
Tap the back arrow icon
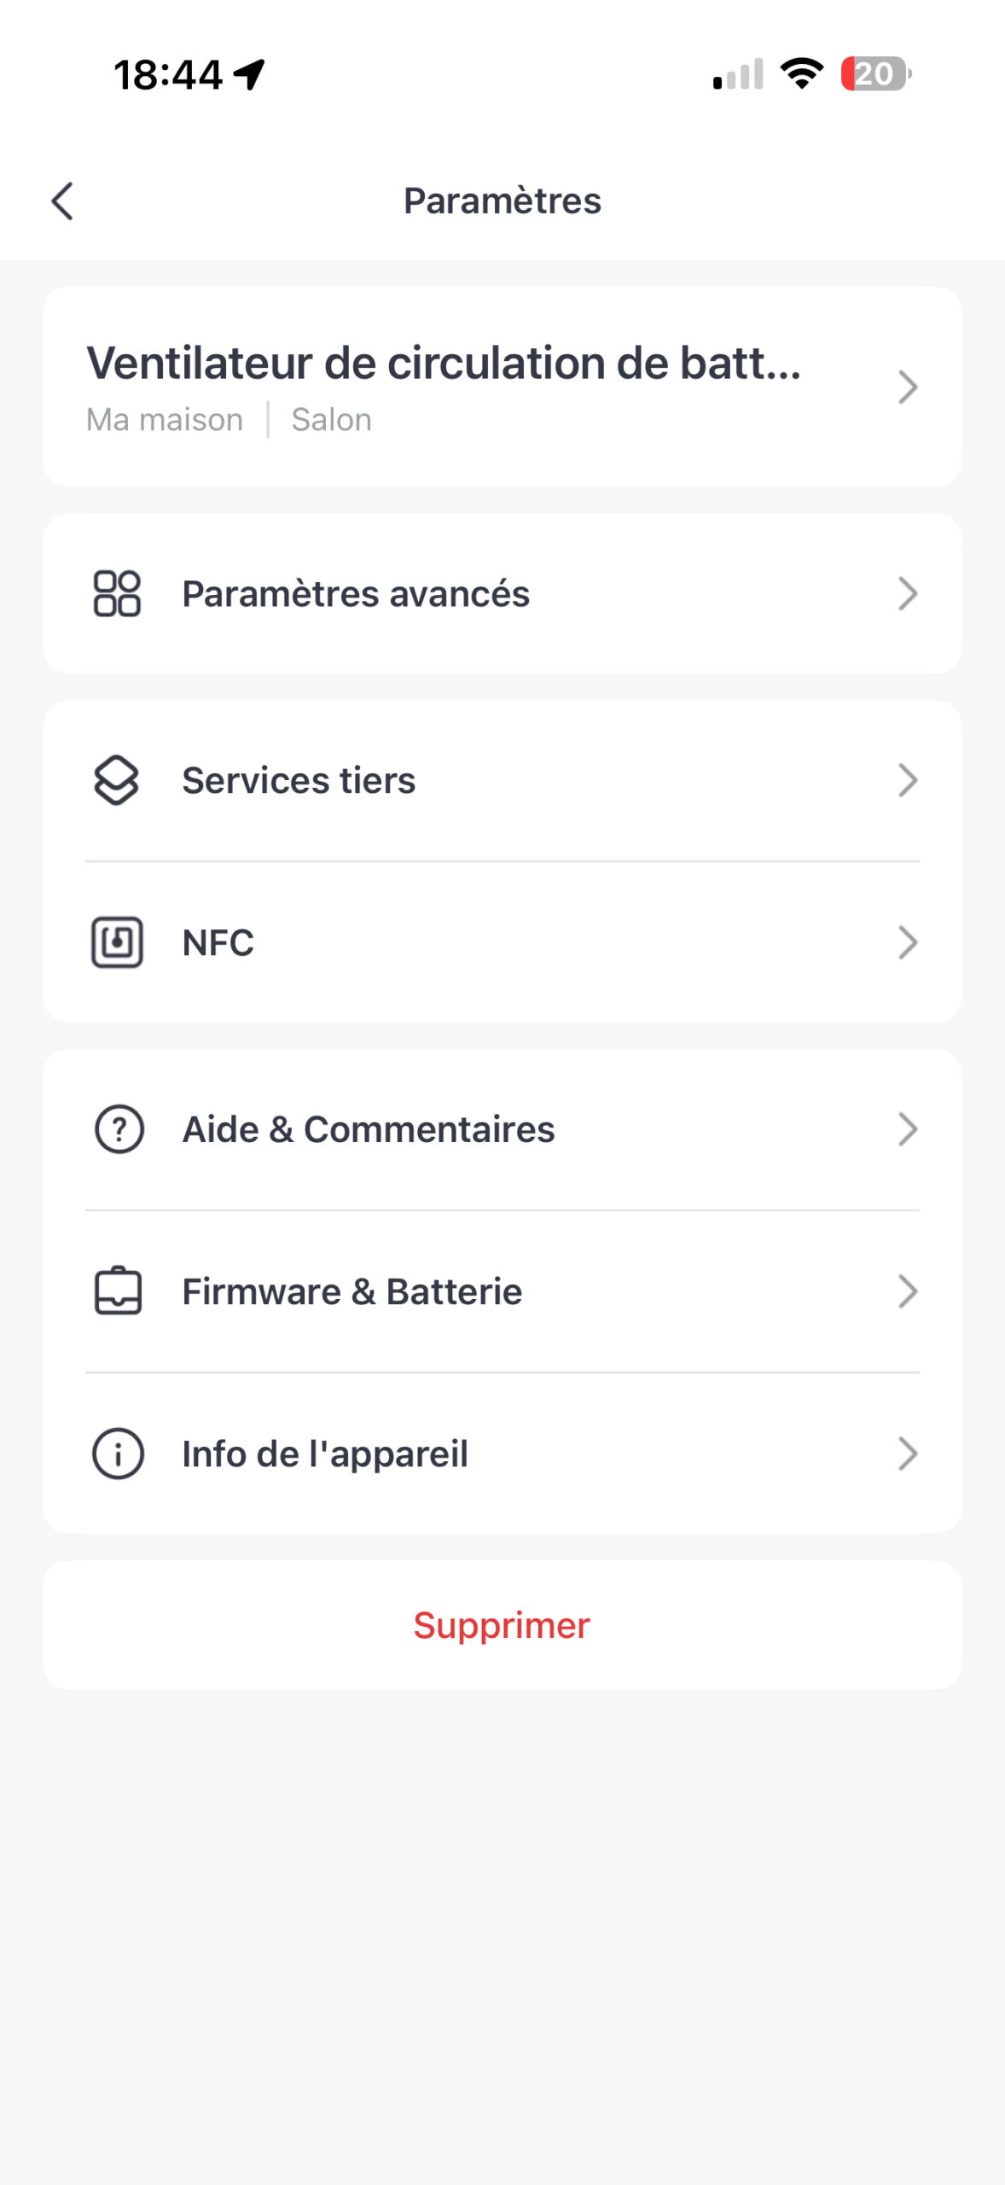click(x=62, y=201)
